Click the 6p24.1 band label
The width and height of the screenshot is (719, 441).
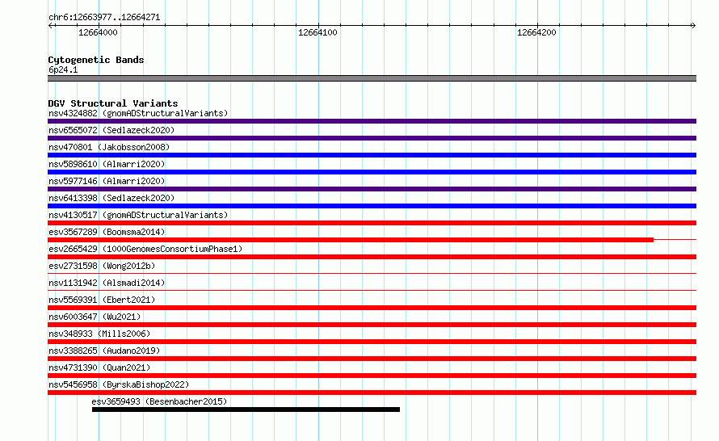[63, 69]
